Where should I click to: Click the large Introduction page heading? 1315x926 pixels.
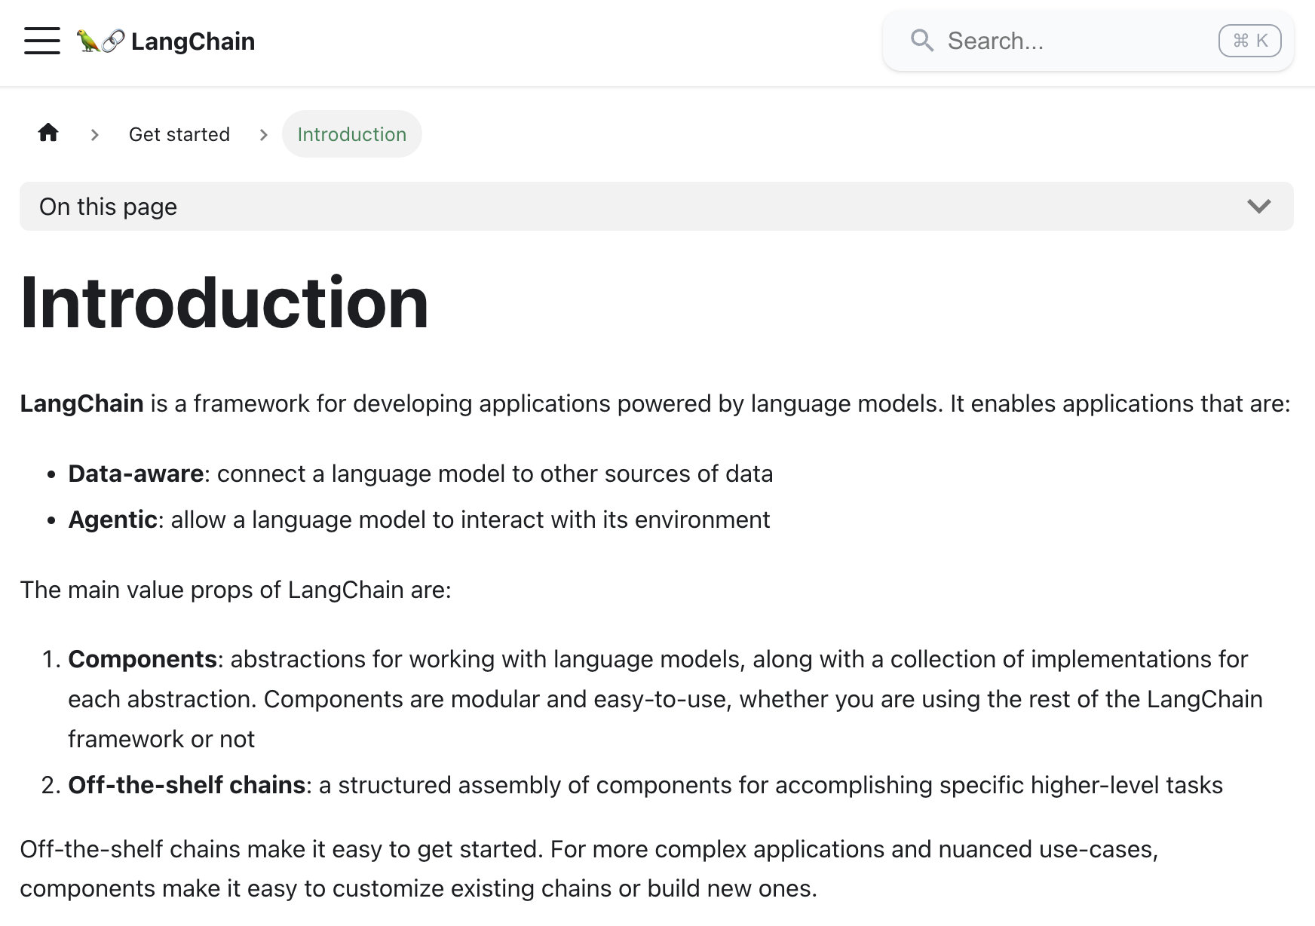coord(225,303)
